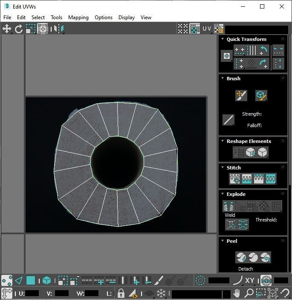Collapse the Reshape Elements rollout
Viewport: 292px width, 300px height.
pos(223,141)
